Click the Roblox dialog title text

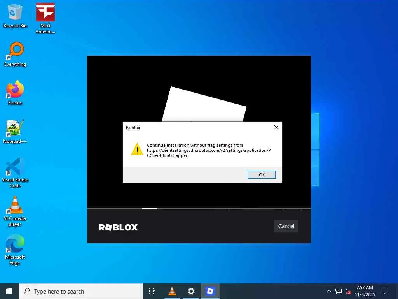click(x=133, y=128)
